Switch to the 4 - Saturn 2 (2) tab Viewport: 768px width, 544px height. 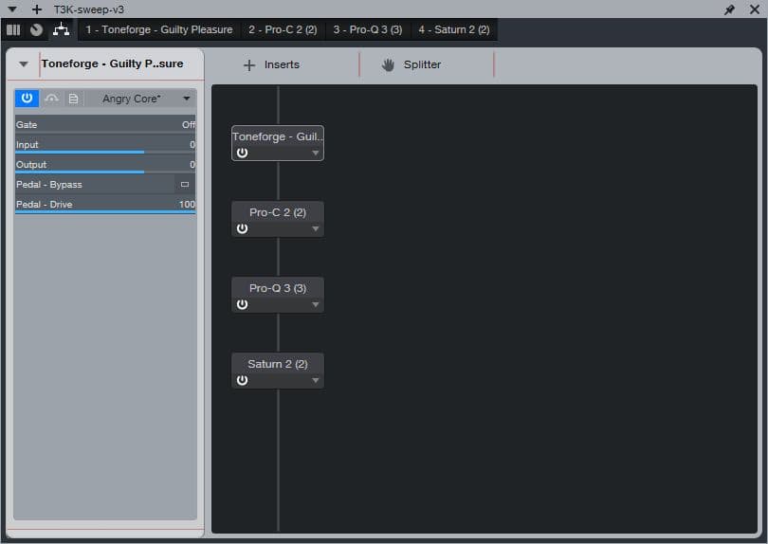coord(453,29)
